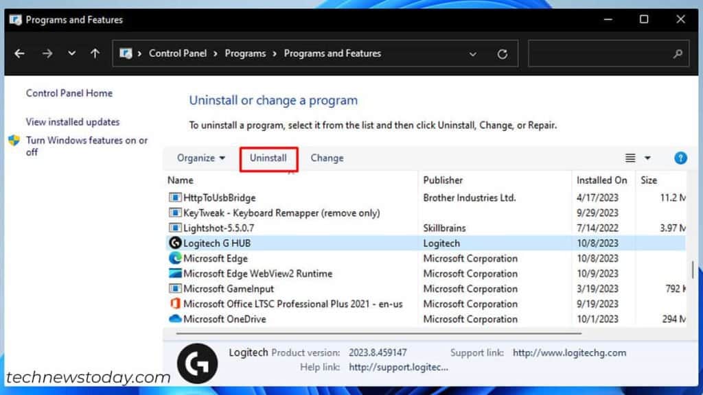Sort by Name column header
This screenshot has height=395, width=703.
click(181, 180)
